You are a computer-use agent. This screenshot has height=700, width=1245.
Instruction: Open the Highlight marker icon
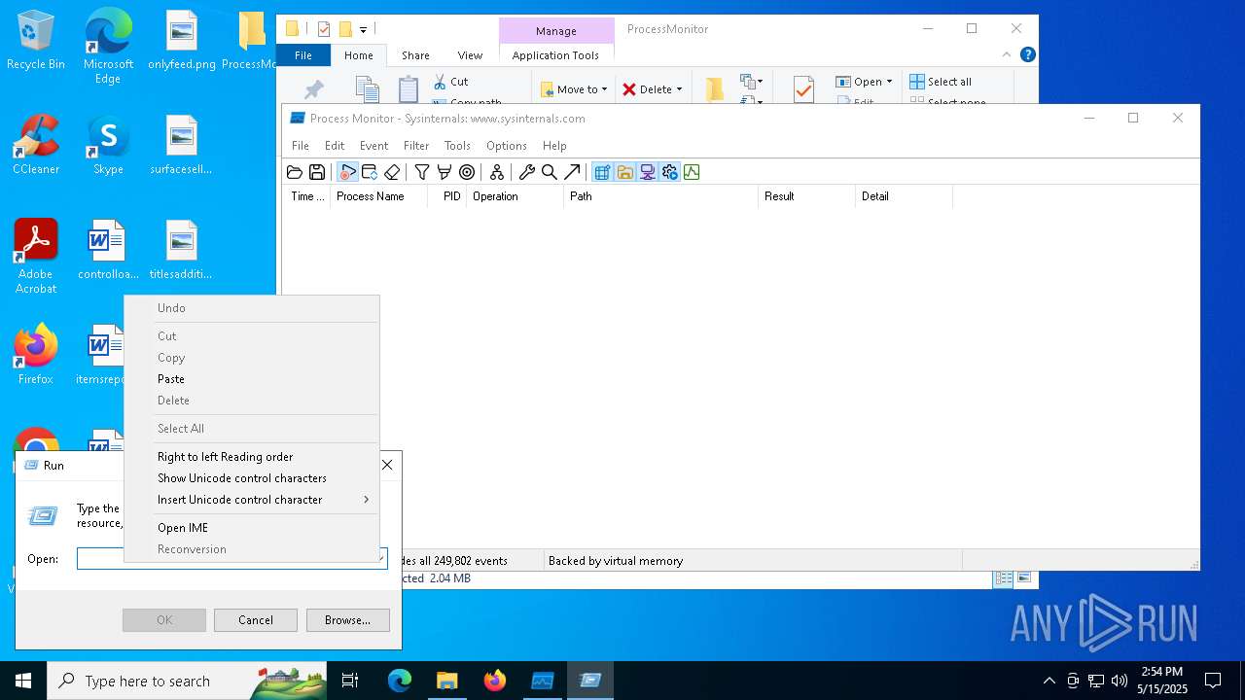(445, 172)
